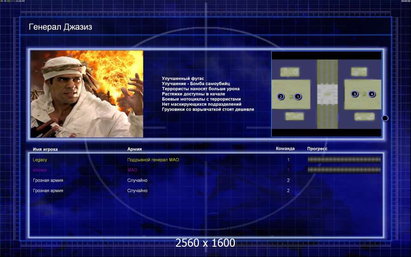Click the line 'Грузовики со взрывчаткой стоят дешевле'
This screenshot has height=257, width=411.
pyautogui.click(x=208, y=109)
